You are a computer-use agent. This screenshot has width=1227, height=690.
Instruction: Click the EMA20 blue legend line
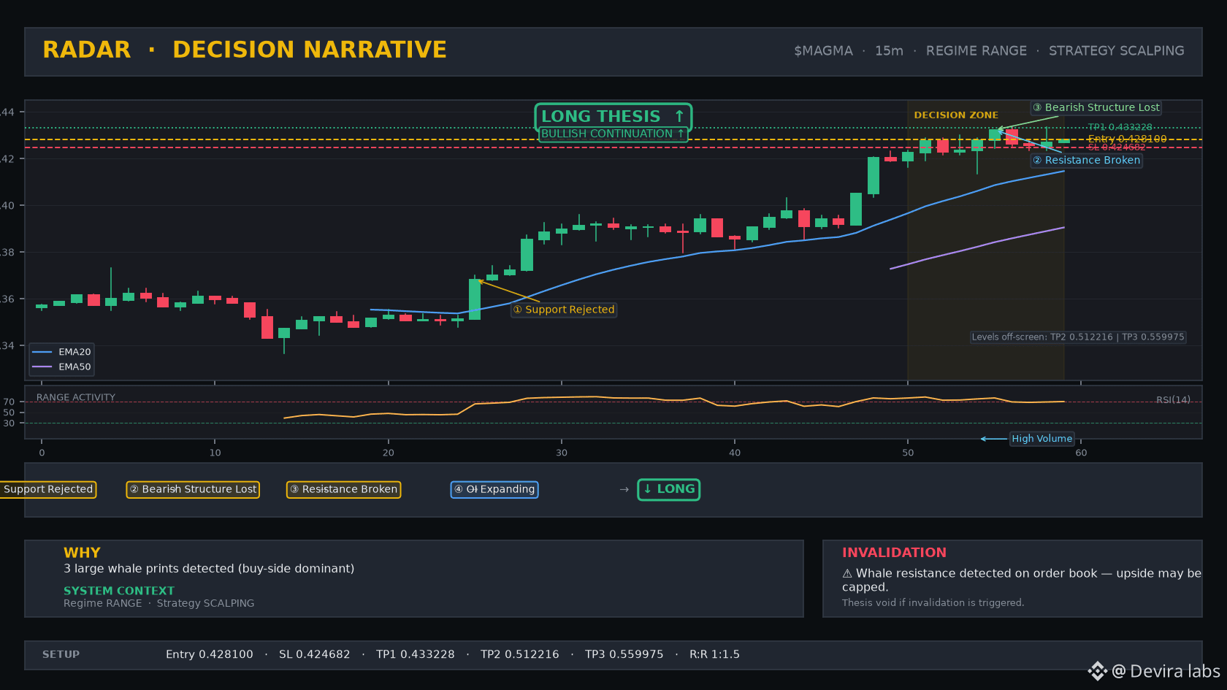[x=42, y=352]
